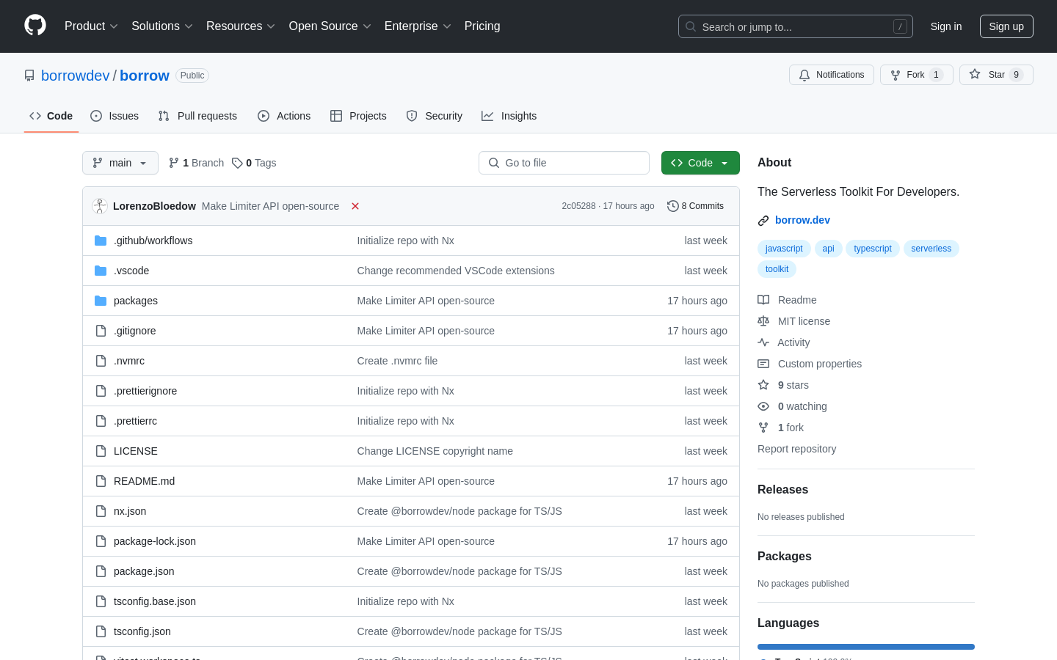Viewport: 1057px width, 660px height.
Task: Click the Custom properties note icon
Action: (x=763, y=364)
